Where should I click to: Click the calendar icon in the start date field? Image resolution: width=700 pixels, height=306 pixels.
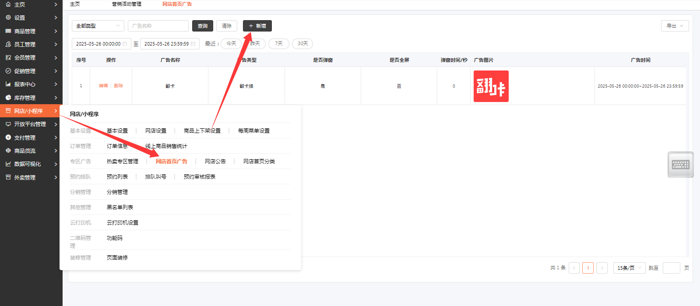[125, 44]
